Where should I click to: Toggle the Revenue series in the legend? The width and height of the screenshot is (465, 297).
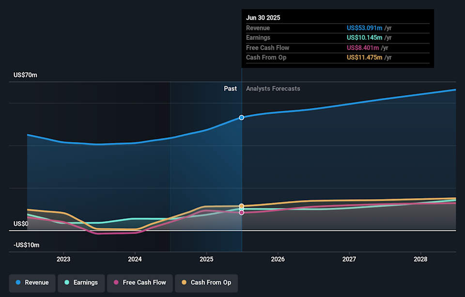[32, 282]
